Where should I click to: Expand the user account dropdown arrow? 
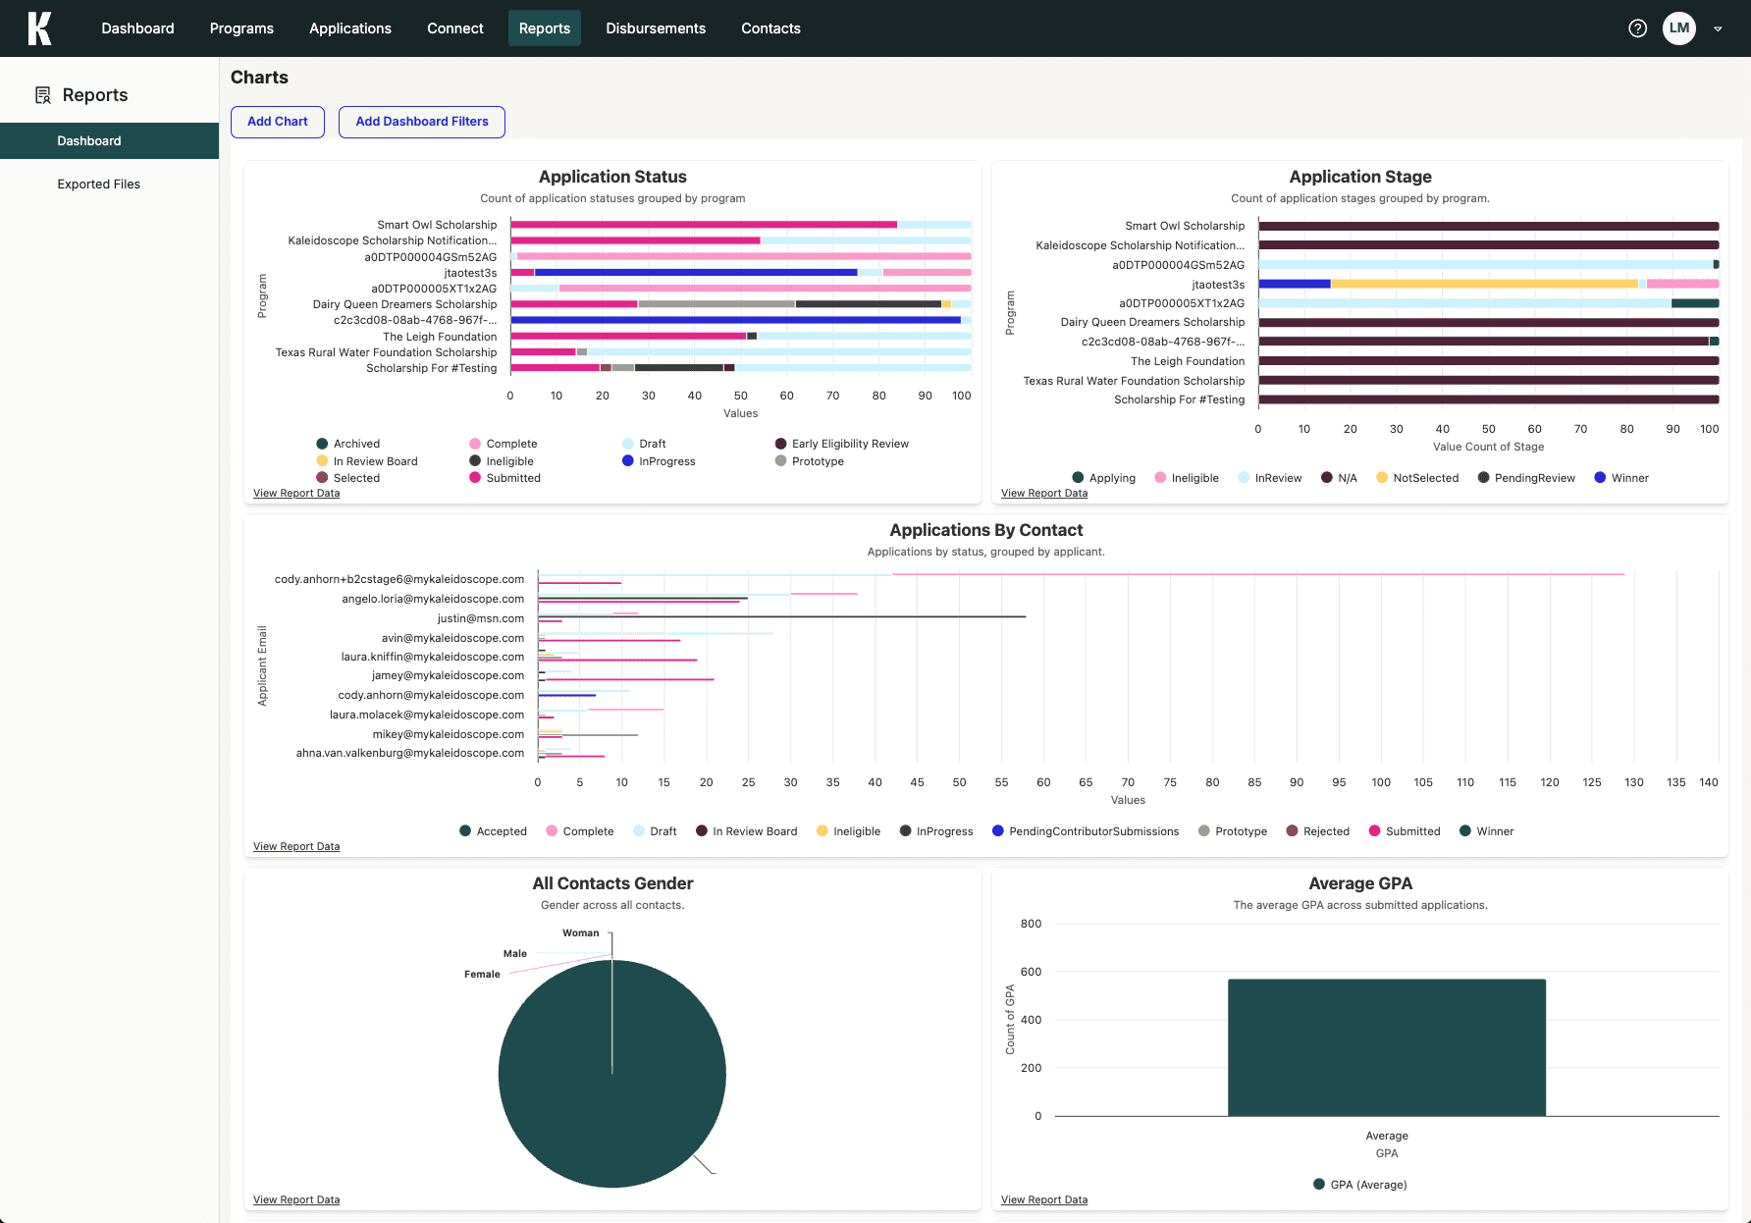click(1718, 29)
